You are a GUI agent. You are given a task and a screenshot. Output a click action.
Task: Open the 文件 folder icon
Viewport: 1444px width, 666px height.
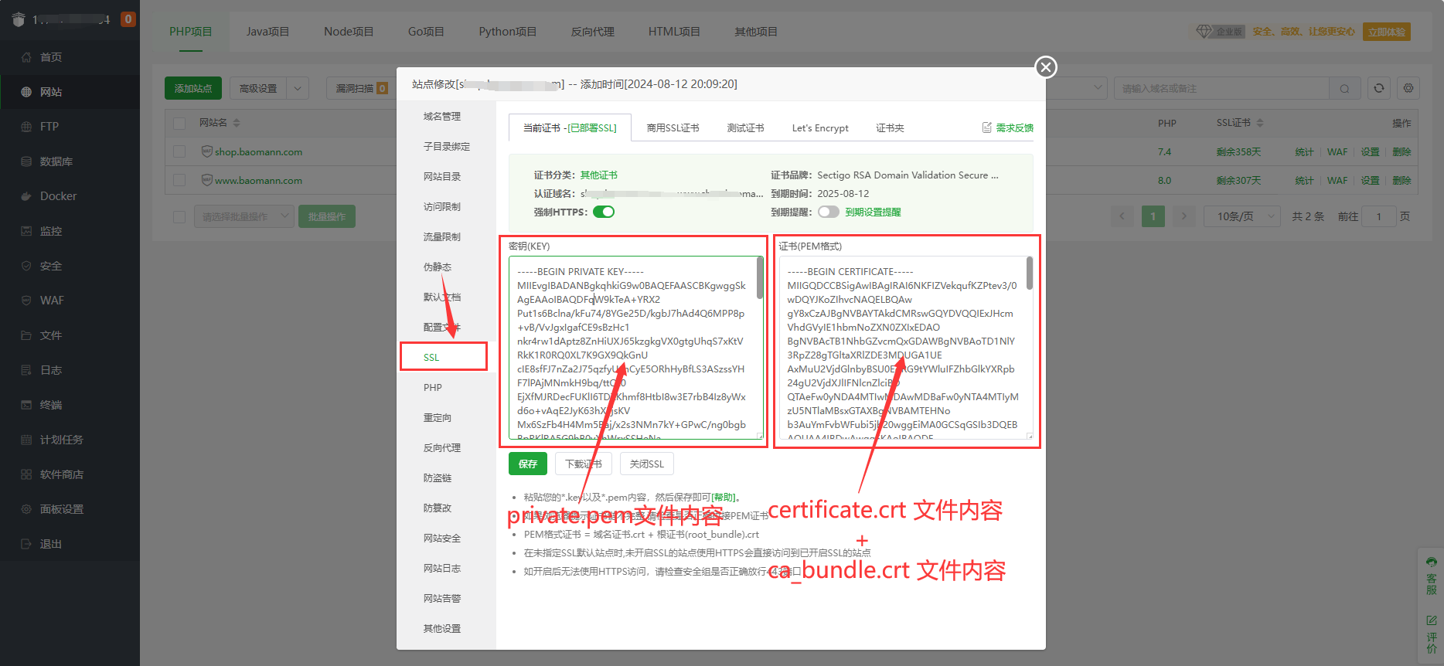tap(26, 335)
